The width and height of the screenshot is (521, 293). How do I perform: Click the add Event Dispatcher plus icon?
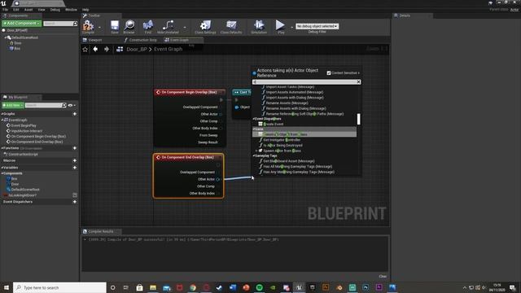[x=75, y=202]
